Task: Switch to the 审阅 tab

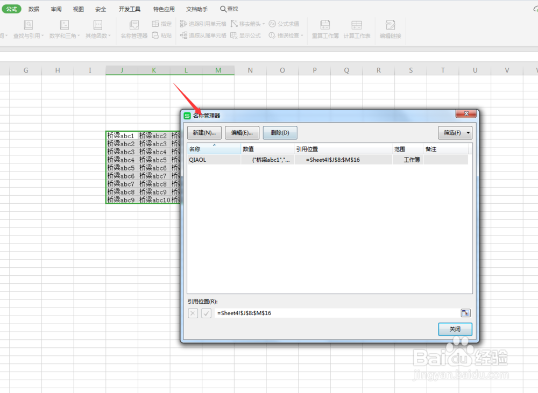Action: pyautogui.click(x=56, y=9)
